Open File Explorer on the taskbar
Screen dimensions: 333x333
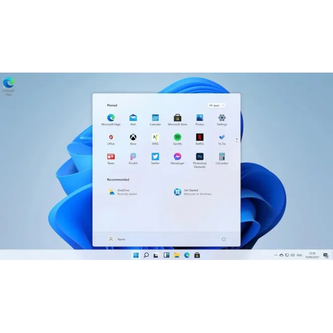tap(177, 255)
